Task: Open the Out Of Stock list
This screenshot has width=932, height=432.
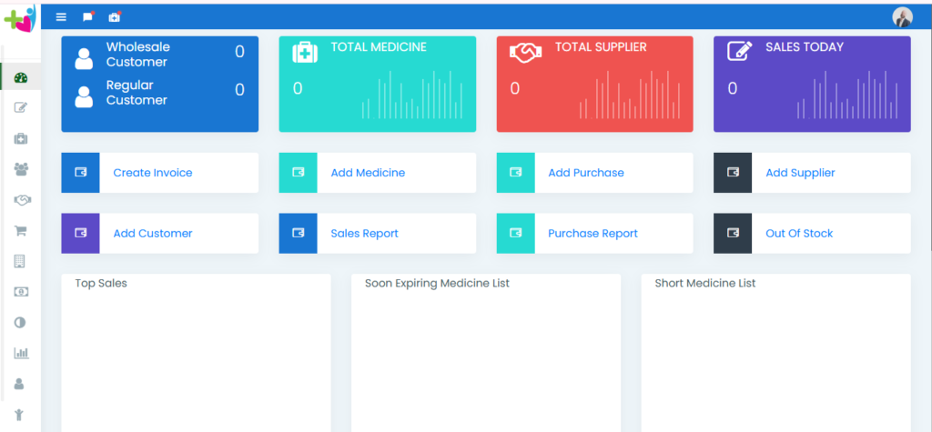Action: pyautogui.click(x=798, y=234)
